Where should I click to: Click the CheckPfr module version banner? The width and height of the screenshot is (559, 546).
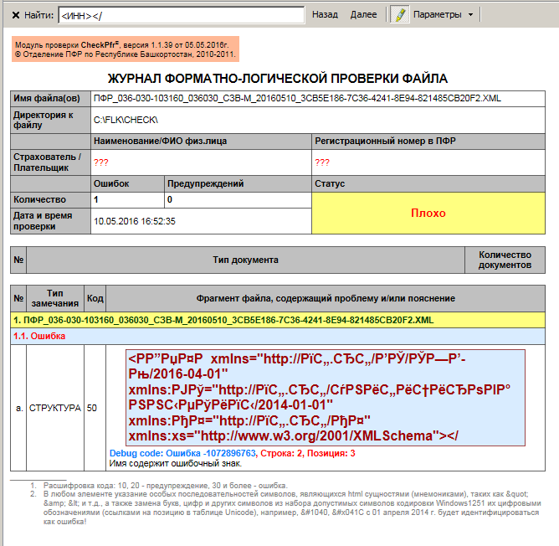pyautogui.click(x=126, y=49)
